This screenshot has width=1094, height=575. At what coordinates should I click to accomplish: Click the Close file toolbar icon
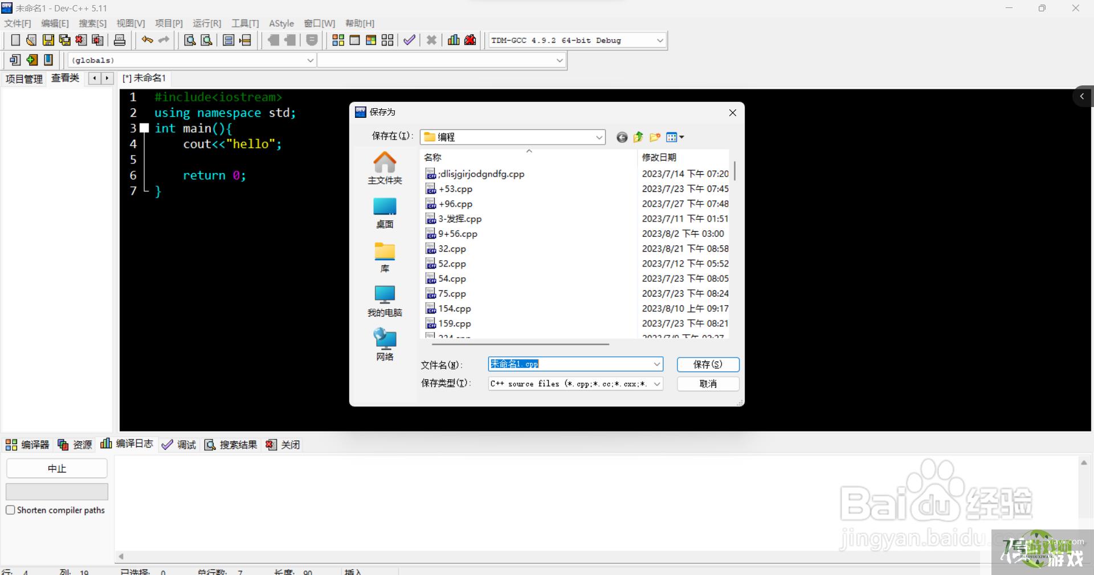coord(81,40)
